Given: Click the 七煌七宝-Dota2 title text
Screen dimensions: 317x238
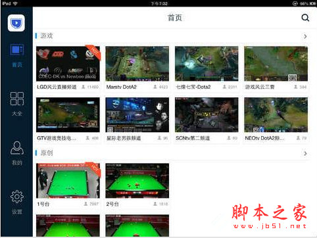Looking at the screenshot, I should (193, 87).
